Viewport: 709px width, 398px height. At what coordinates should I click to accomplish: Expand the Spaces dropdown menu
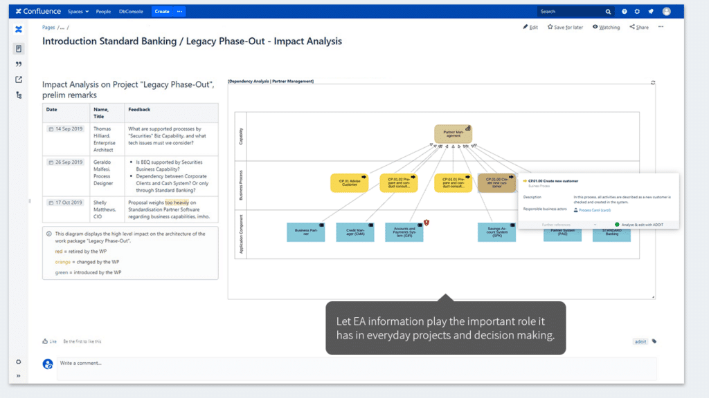pyautogui.click(x=78, y=10)
